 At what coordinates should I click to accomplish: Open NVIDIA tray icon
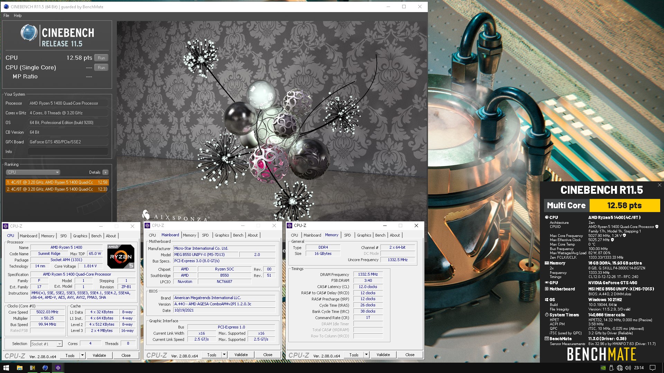click(603, 368)
